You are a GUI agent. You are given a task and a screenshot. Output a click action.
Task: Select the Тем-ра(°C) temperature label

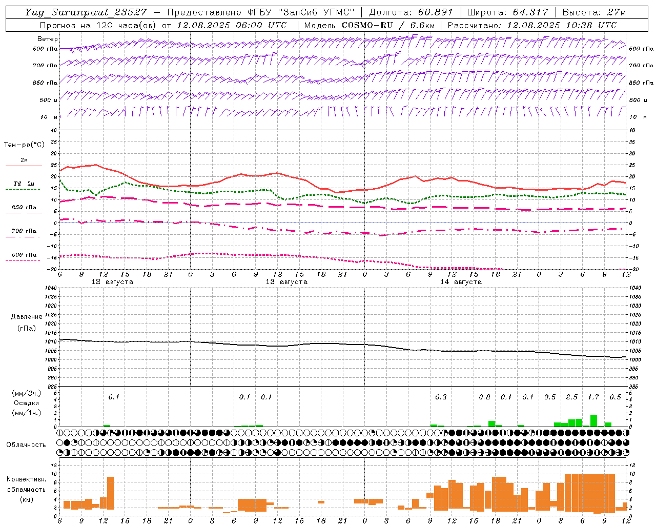[x=24, y=145]
